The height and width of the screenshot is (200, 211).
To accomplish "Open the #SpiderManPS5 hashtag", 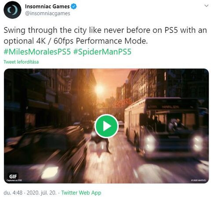I will (x=102, y=52).
